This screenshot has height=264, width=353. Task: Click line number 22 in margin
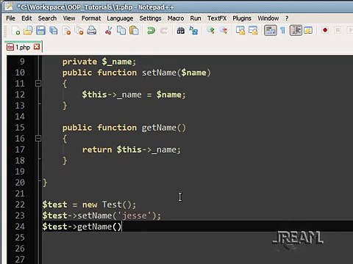(20, 205)
